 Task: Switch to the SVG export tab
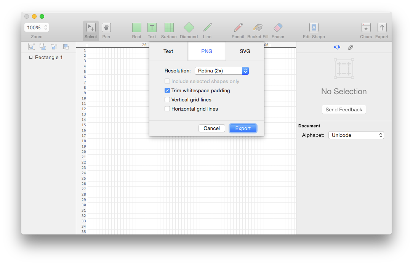click(x=245, y=51)
